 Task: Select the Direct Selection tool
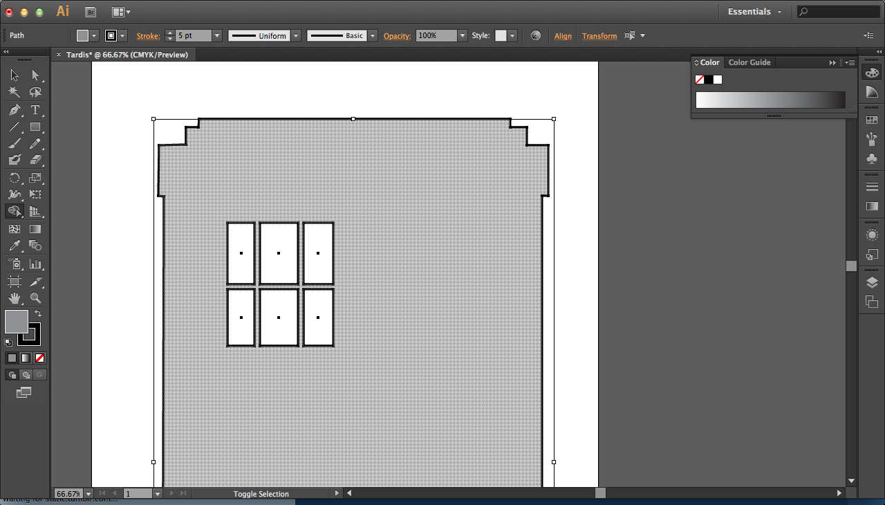[x=35, y=75]
